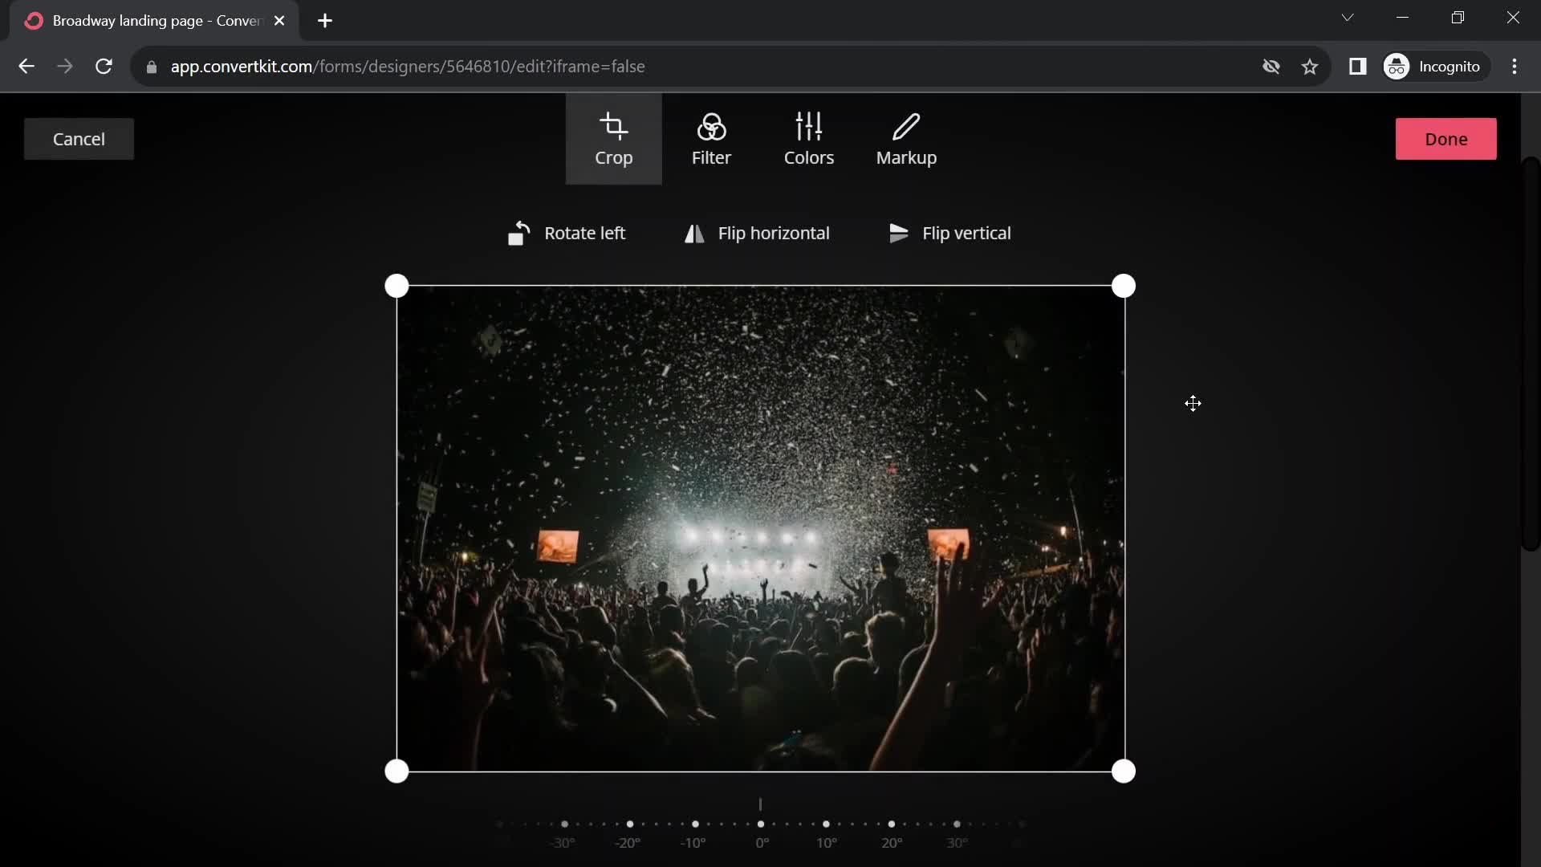Click the Flip horizontal icon
1541x867 pixels.
coord(693,233)
